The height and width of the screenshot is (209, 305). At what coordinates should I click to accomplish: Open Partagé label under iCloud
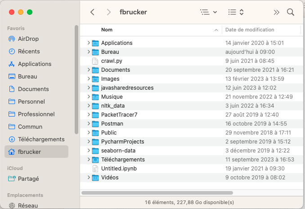[28, 179]
